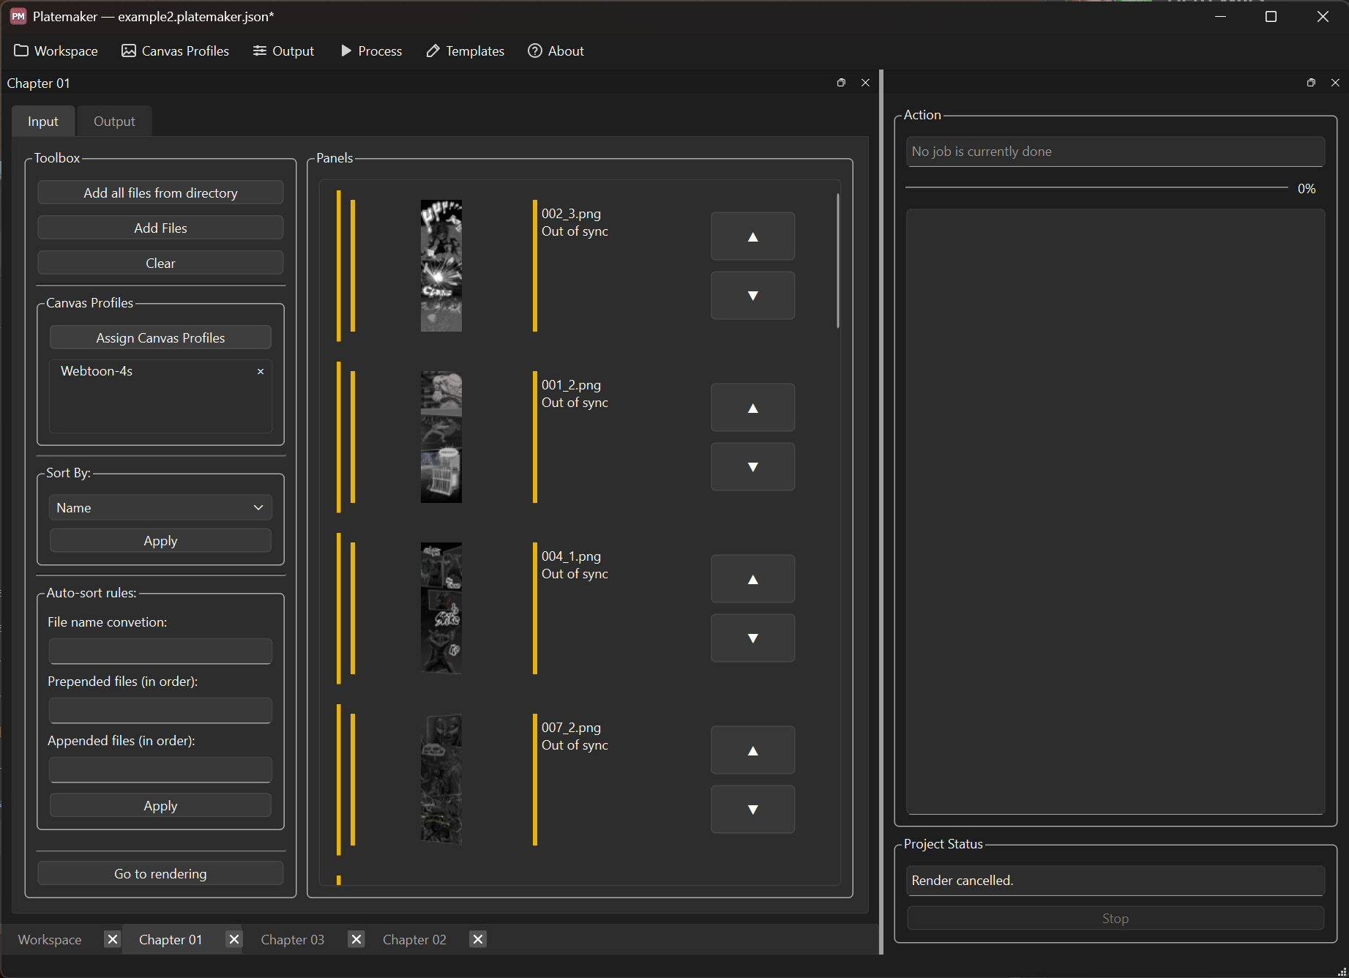Close the Chapter 01 dock panel

tap(865, 83)
